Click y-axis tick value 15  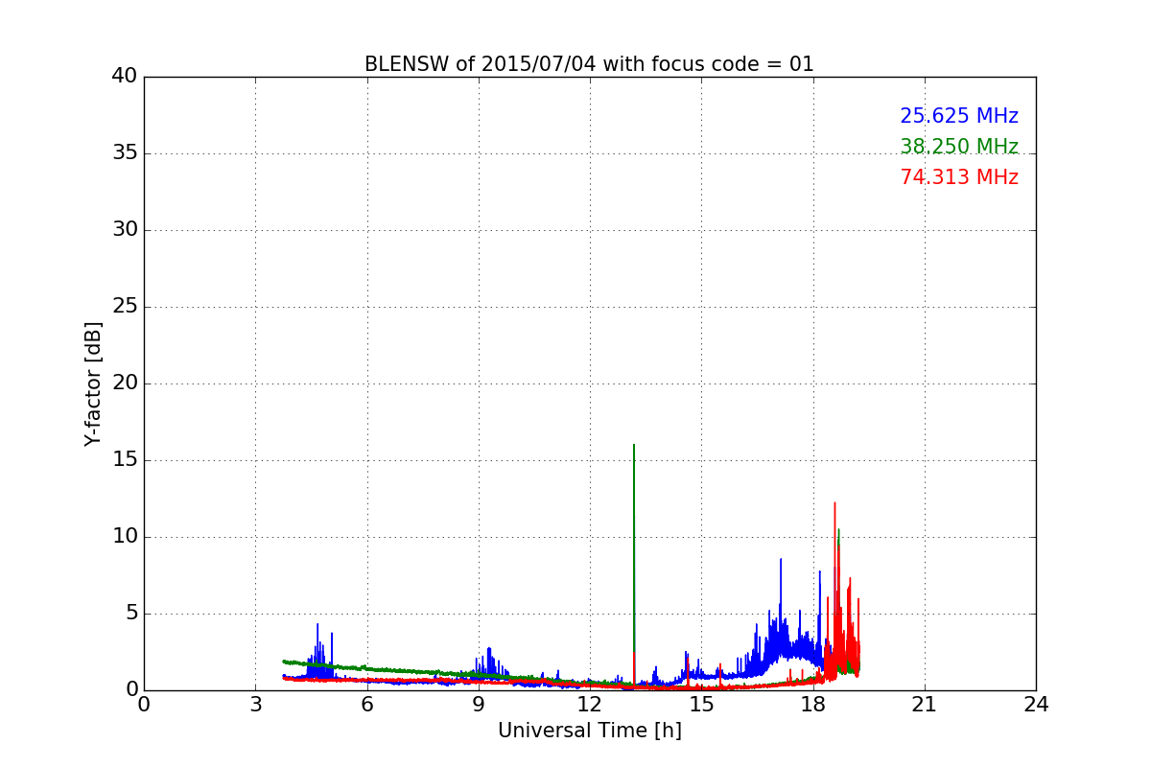125,460
